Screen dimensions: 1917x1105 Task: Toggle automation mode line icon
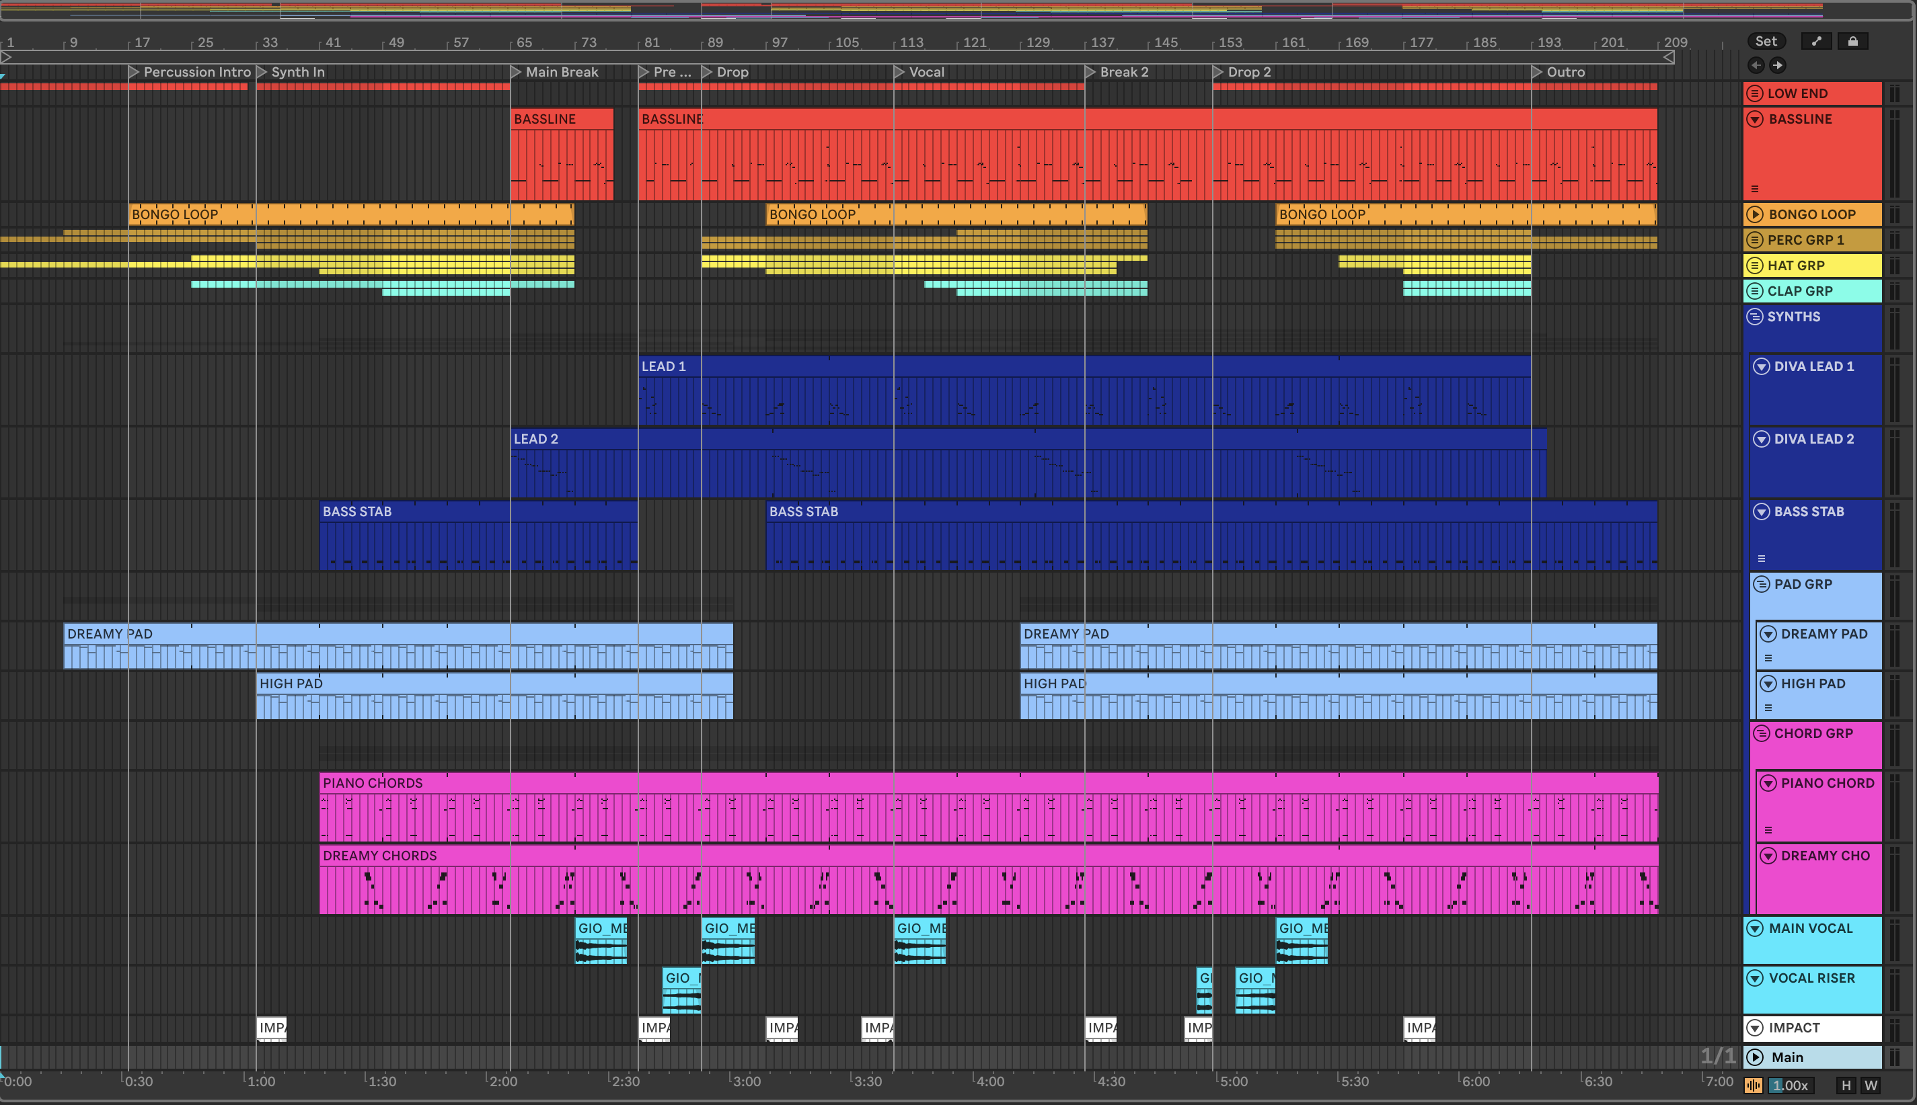tap(1817, 41)
